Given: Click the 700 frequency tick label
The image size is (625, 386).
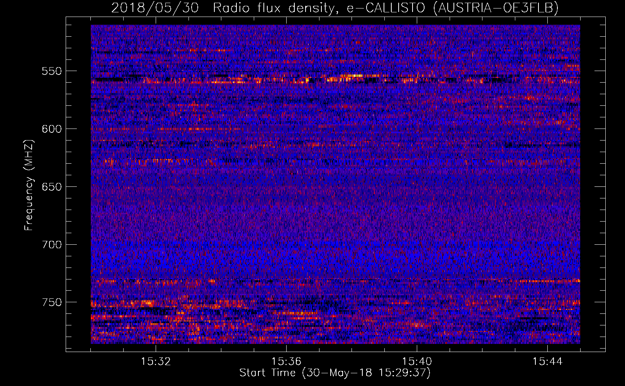Looking at the screenshot, I should pos(52,245).
